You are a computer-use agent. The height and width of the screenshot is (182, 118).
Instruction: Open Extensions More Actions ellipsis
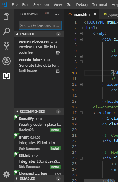(x=56, y=14)
